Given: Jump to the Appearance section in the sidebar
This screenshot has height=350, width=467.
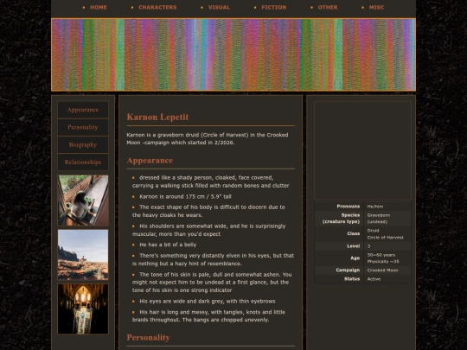Looking at the screenshot, I should [83, 110].
